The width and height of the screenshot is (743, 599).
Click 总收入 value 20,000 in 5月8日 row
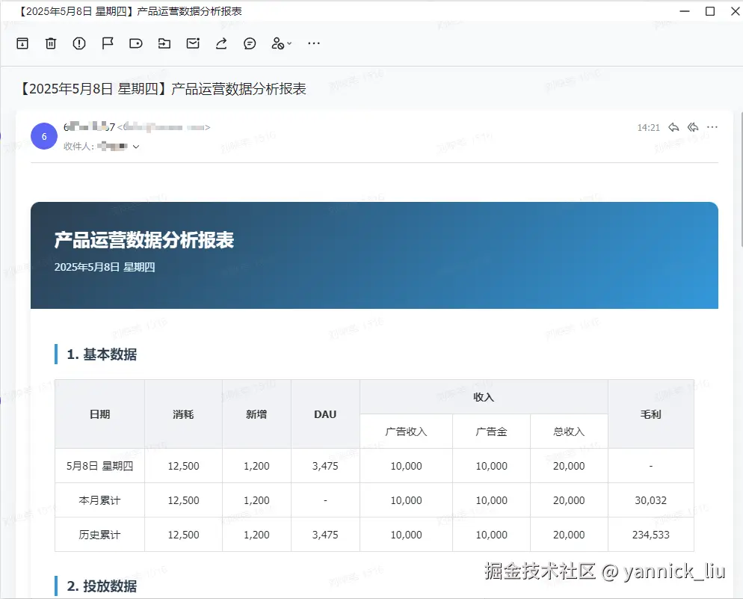point(569,466)
